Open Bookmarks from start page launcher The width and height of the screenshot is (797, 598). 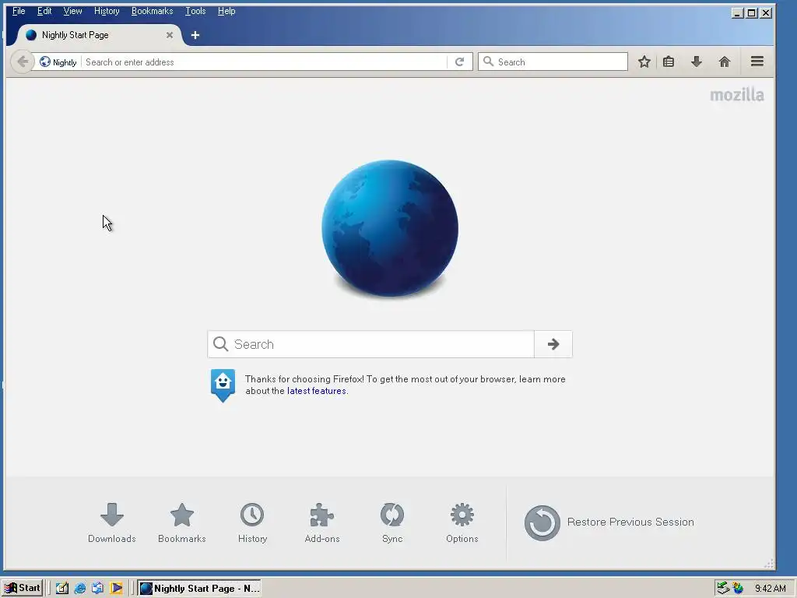coord(182,523)
